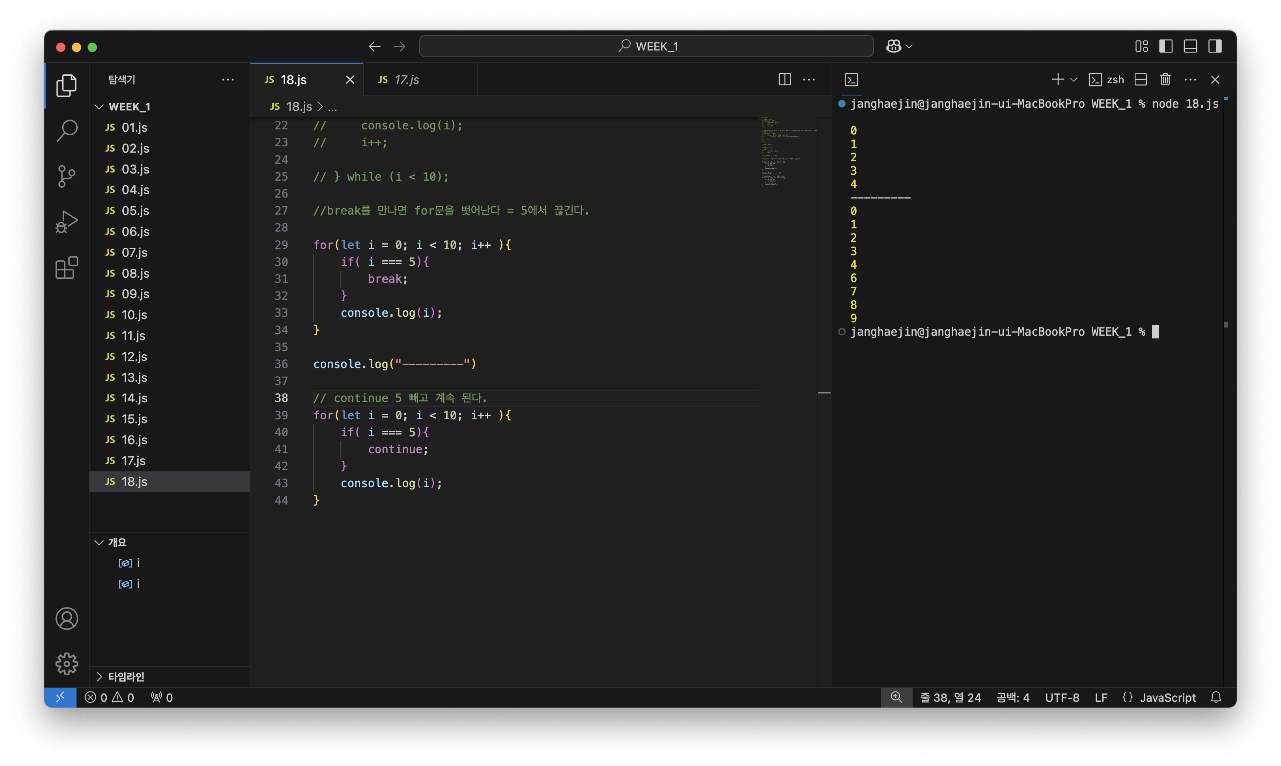Open 08.js in the explorer

(x=169, y=273)
